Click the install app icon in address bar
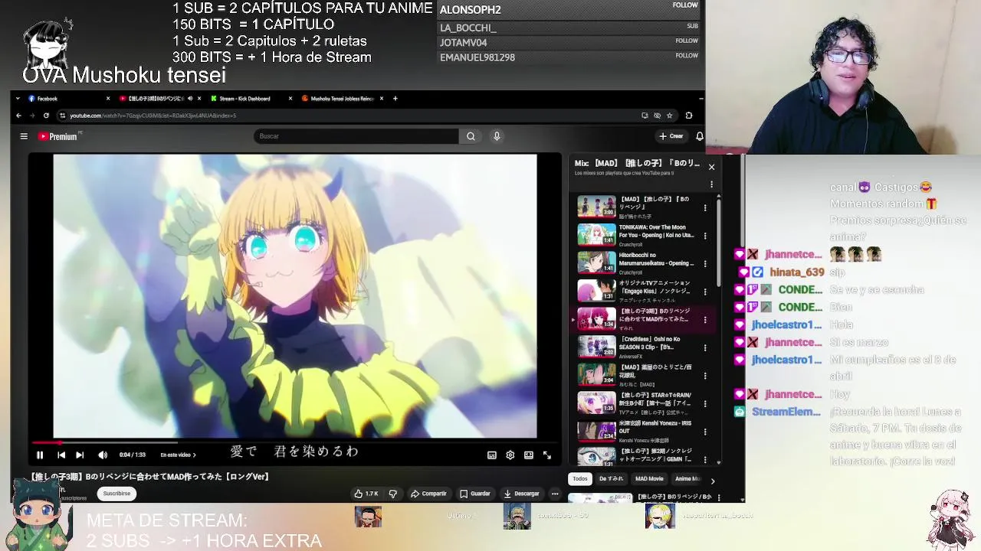 645,116
